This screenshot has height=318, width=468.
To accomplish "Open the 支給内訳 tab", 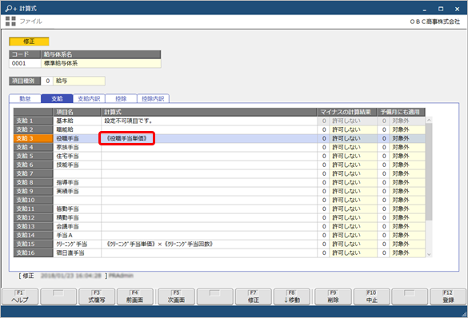I will point(89,98).
